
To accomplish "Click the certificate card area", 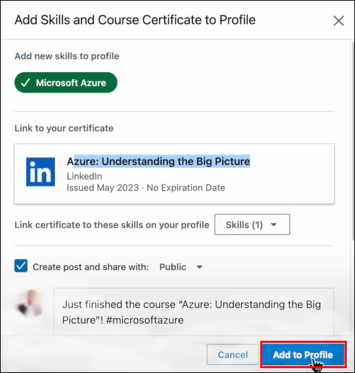I will (174, 174).
